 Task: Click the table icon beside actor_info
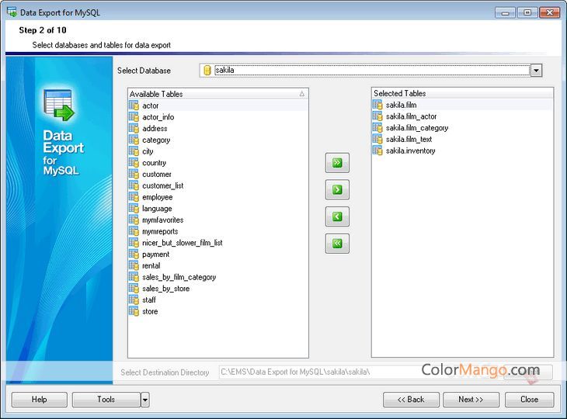[134, 117]
